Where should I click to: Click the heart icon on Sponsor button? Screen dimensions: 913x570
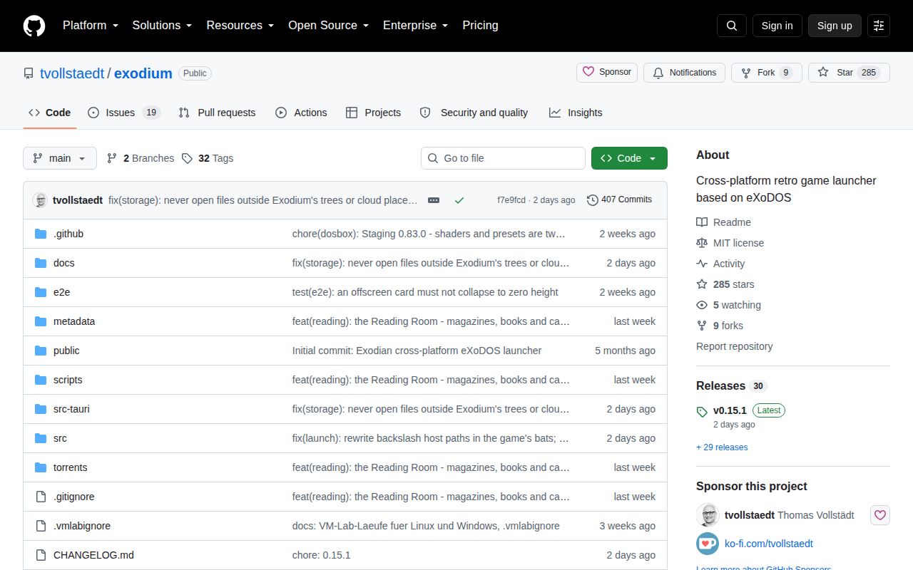tap(588, 72)
